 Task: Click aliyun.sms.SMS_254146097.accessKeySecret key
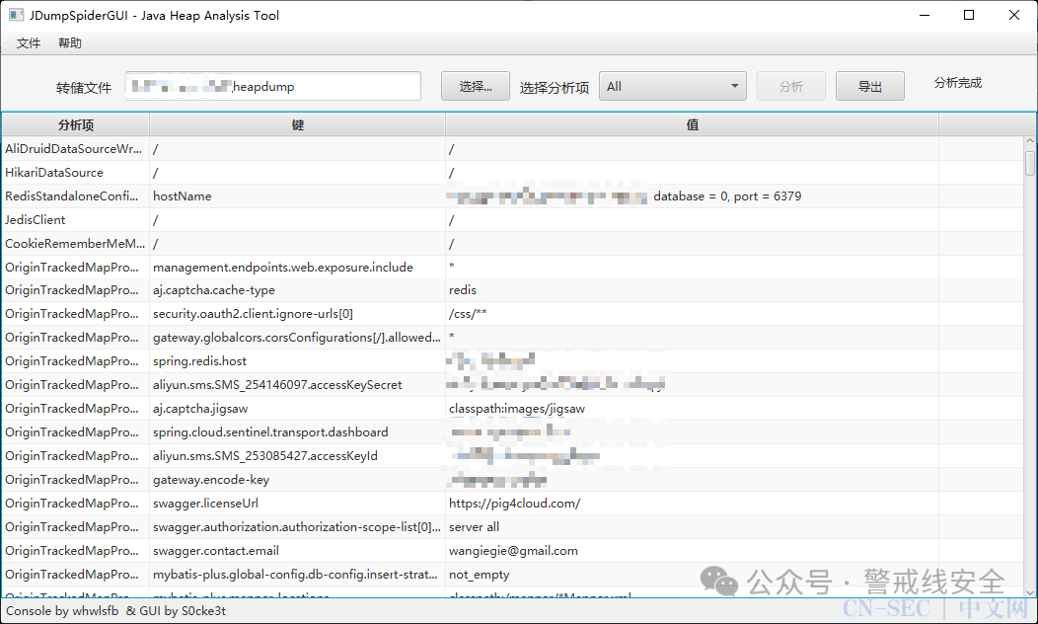tap(298, 385)
